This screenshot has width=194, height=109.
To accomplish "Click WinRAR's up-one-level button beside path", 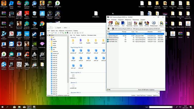I will point(109,29).
